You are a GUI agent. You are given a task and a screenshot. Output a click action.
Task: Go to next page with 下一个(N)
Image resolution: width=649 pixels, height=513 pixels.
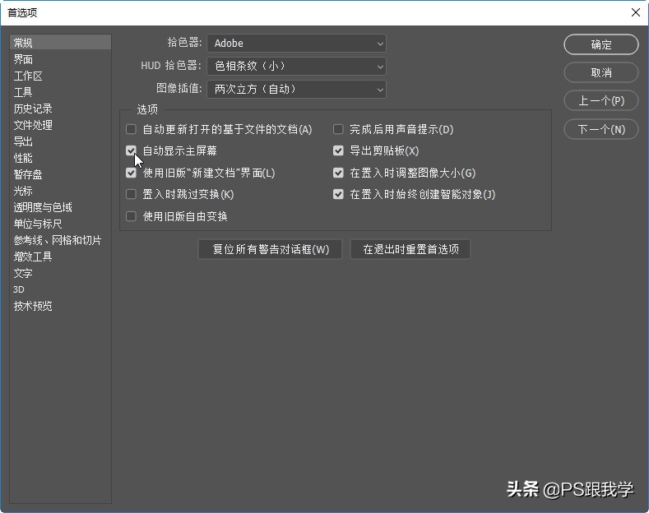601,129
